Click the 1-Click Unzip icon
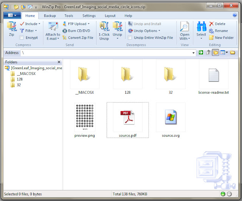 104,26
